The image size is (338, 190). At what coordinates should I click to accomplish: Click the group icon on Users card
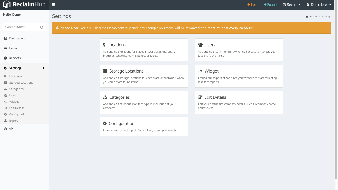tap(200, 45)
